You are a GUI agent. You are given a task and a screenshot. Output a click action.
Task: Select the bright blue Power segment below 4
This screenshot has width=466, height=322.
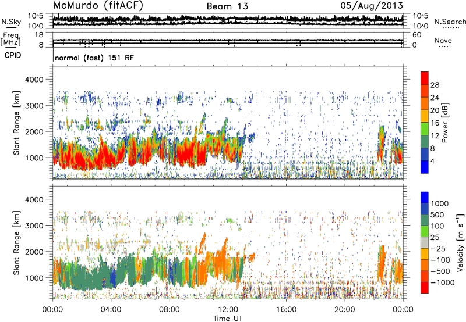pos(425,167)
